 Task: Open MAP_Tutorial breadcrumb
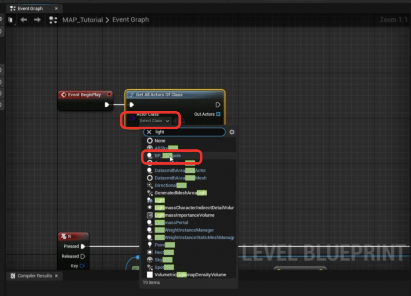coord(83,20)
